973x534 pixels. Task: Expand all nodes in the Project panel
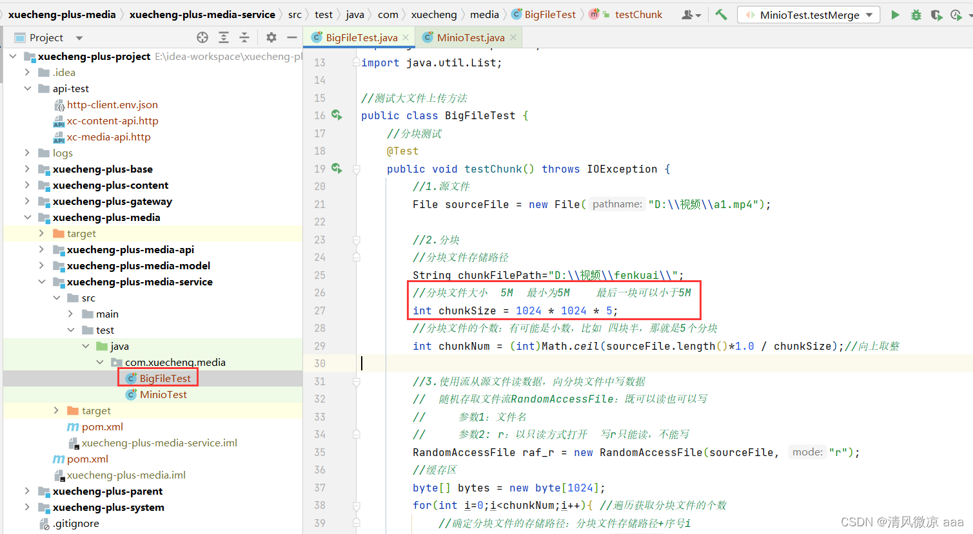(x=223, y=37)
